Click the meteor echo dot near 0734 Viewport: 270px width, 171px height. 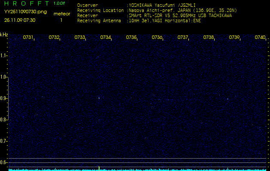click(99, 97)
